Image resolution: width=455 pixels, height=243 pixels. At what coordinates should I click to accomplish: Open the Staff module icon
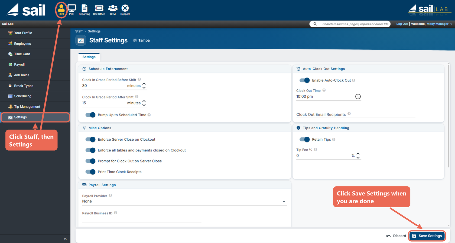[61, 9]
